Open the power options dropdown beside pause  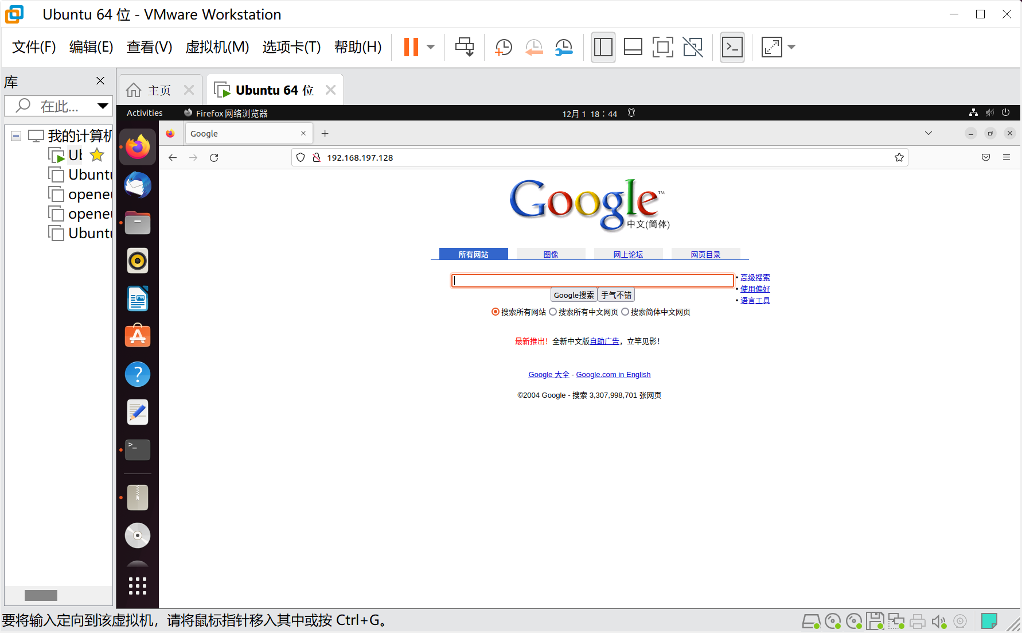(431, 47)
